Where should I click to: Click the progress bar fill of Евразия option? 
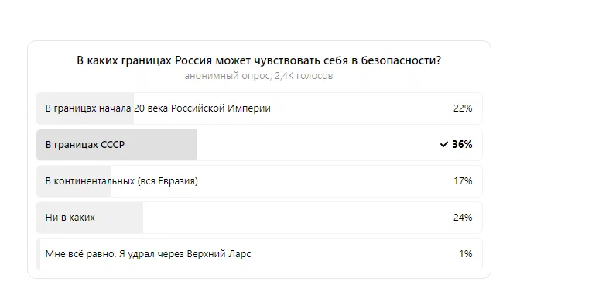[x=74, y=181]
